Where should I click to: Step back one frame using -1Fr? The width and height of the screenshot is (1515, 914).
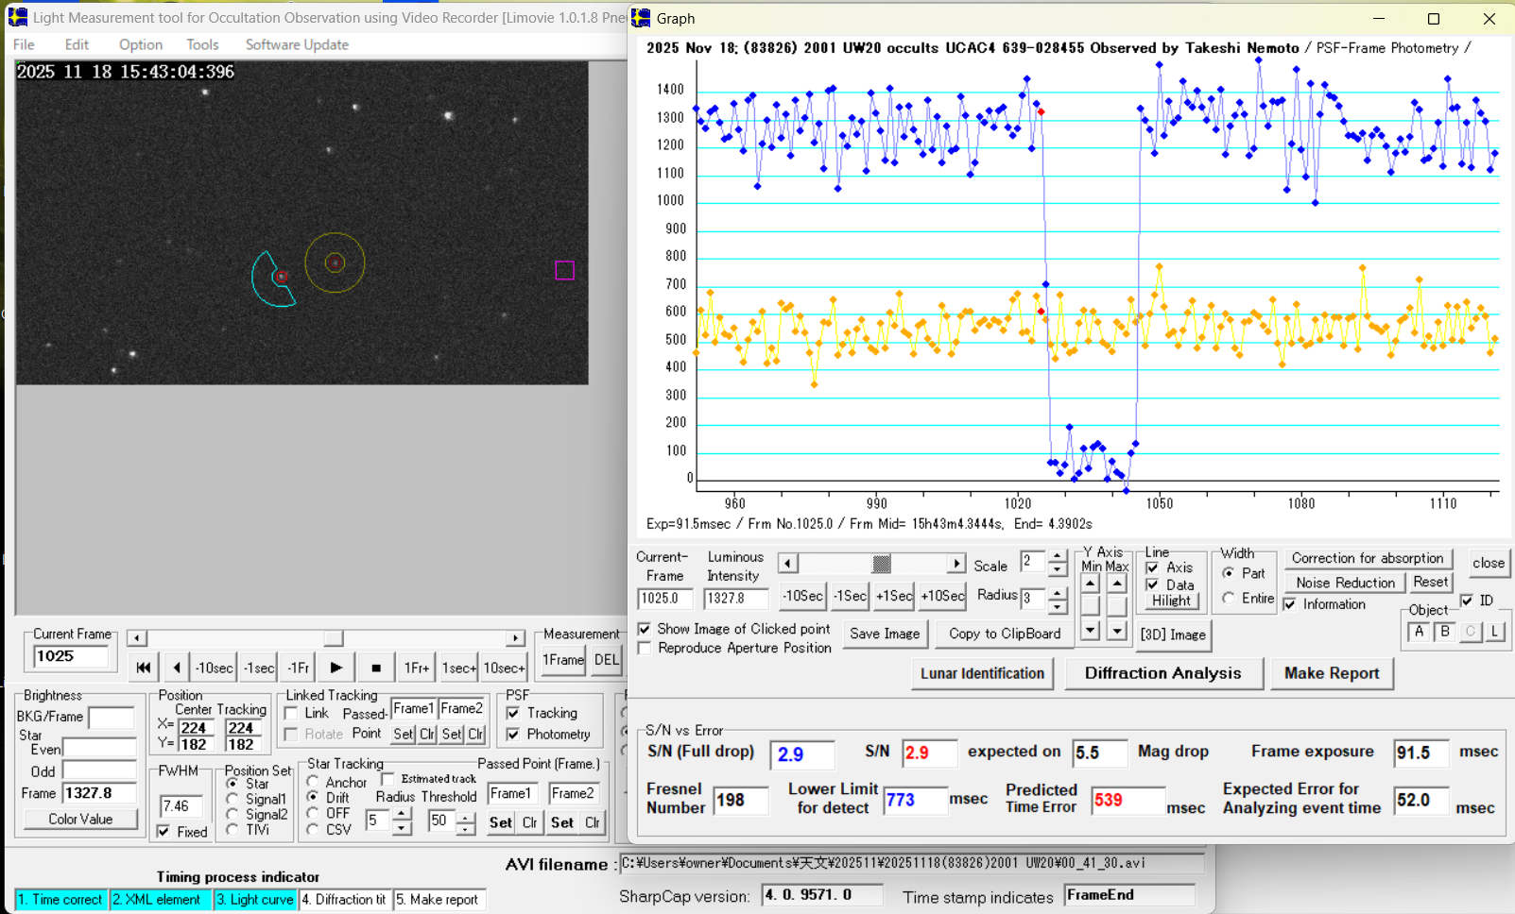click(298, 668)
